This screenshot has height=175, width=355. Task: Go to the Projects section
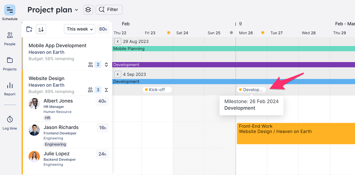[x=10, y=64]
